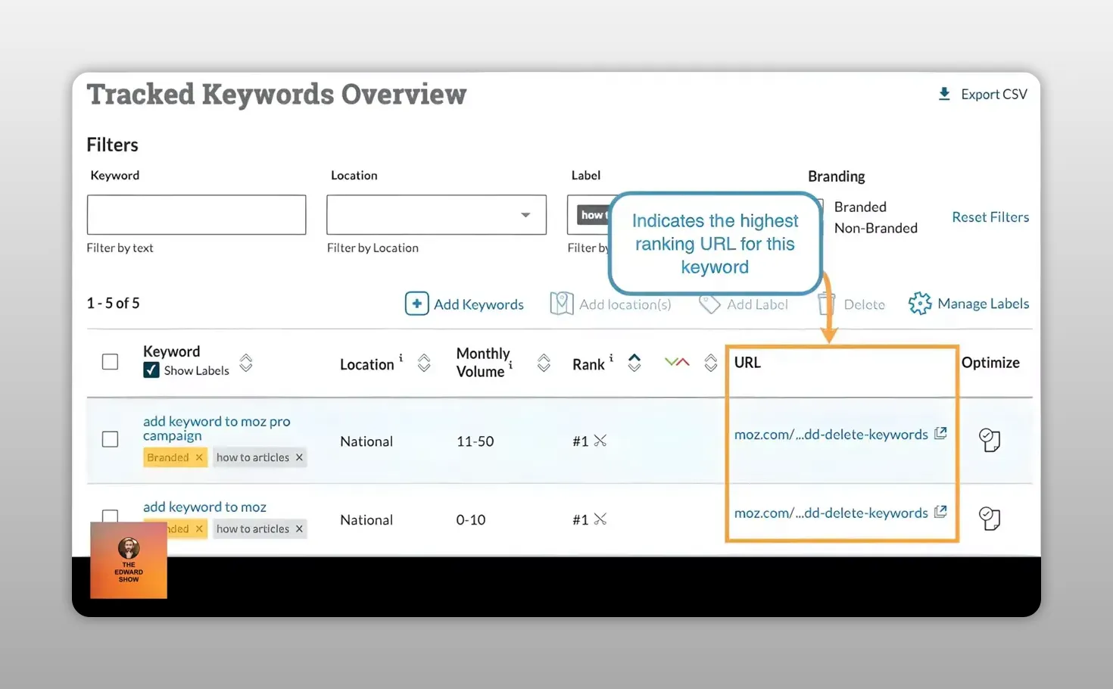1113x689 pixels.
Task: Sort by the rank change column arrows
Action: pyautogui.click(x=710, y=363)
